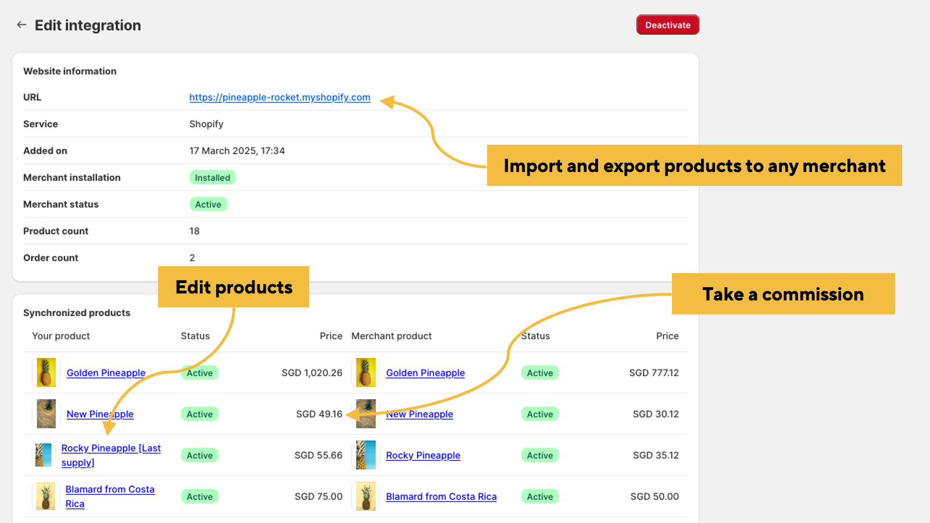This screenshot has height=523, width=930.
Task: Open Rocky Pineapple [Last supply] link
Action: 110,449
